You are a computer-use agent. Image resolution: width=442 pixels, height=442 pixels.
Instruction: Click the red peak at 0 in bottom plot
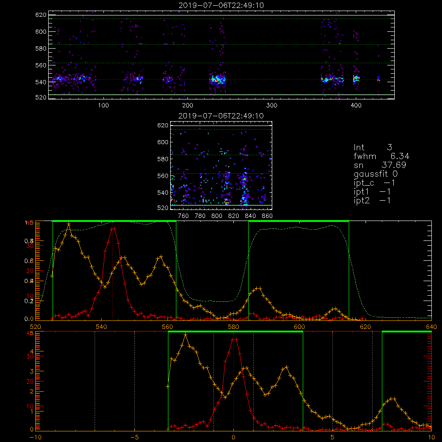[234, 339]
